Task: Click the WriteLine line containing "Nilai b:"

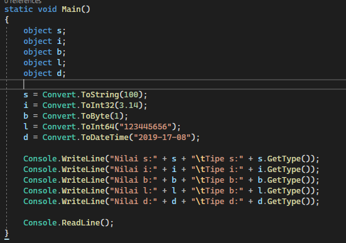Action: [171, 180]
